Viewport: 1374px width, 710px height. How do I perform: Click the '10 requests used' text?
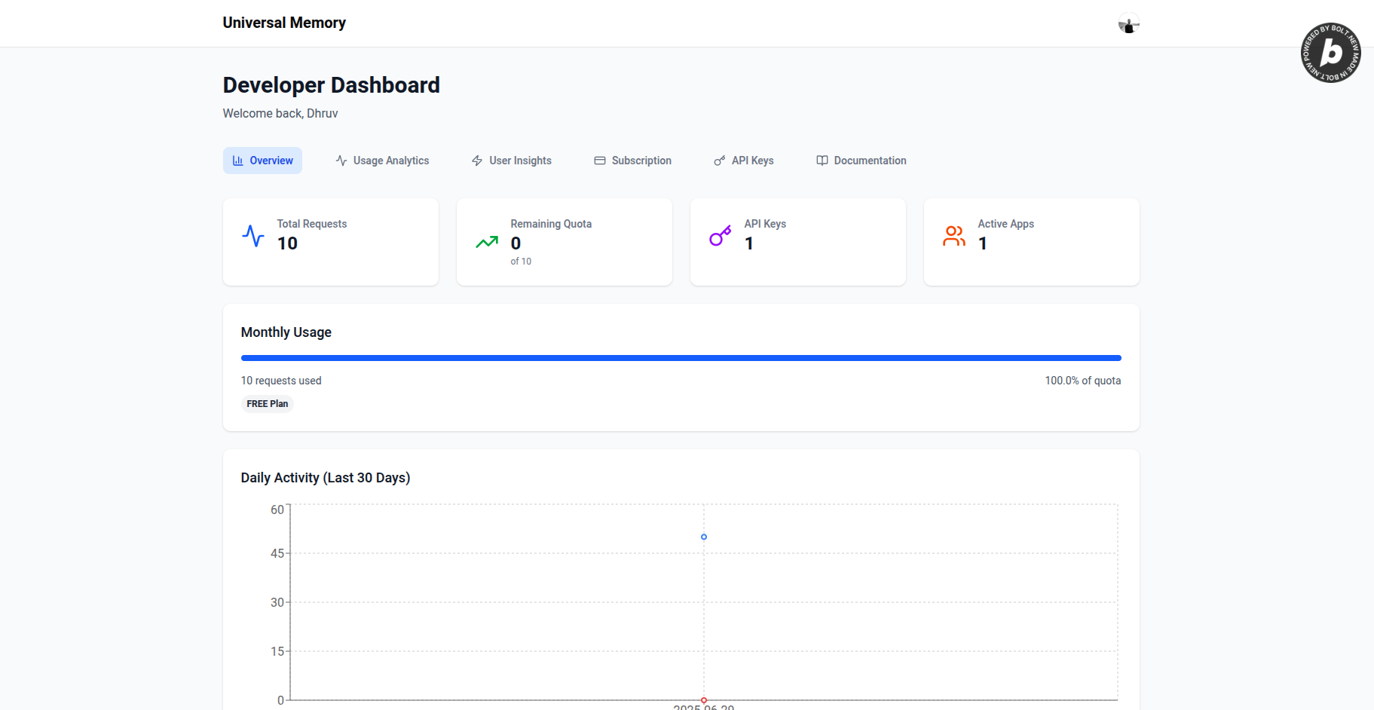coord(281,381)
